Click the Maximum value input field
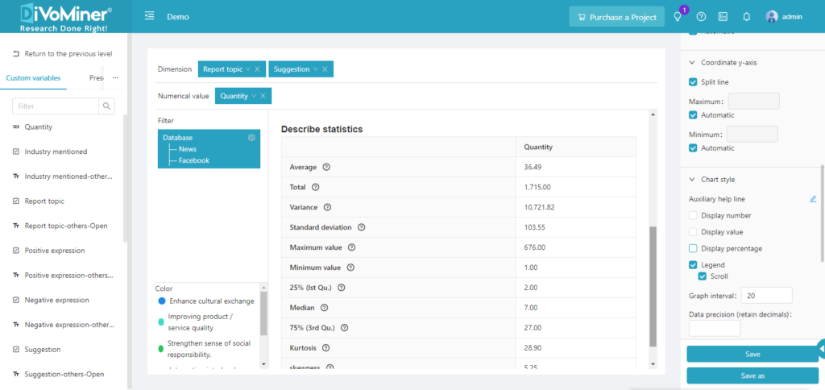Image resolution: width=825 pixels, height=390 pixels. tap(753, 101)
